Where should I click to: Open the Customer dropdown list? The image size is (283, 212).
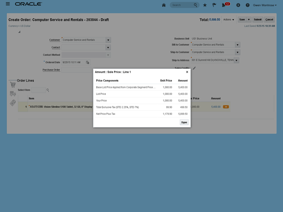tap(108, 40)
